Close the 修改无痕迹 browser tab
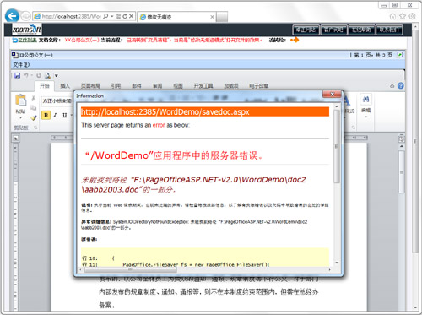 (x=212, y=17)
